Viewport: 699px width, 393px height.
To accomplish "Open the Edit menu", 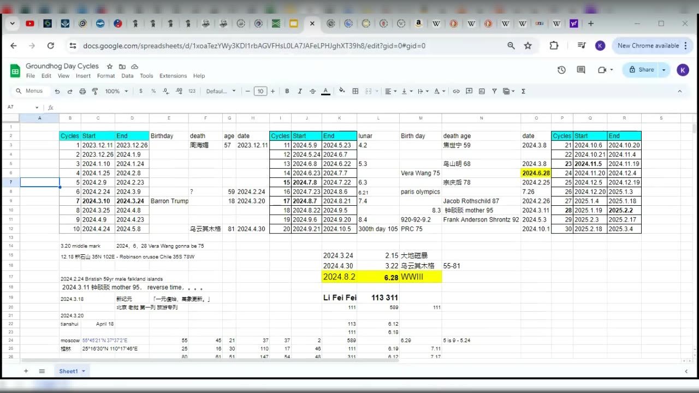I will pyautogui.click(x=46, y=76).
